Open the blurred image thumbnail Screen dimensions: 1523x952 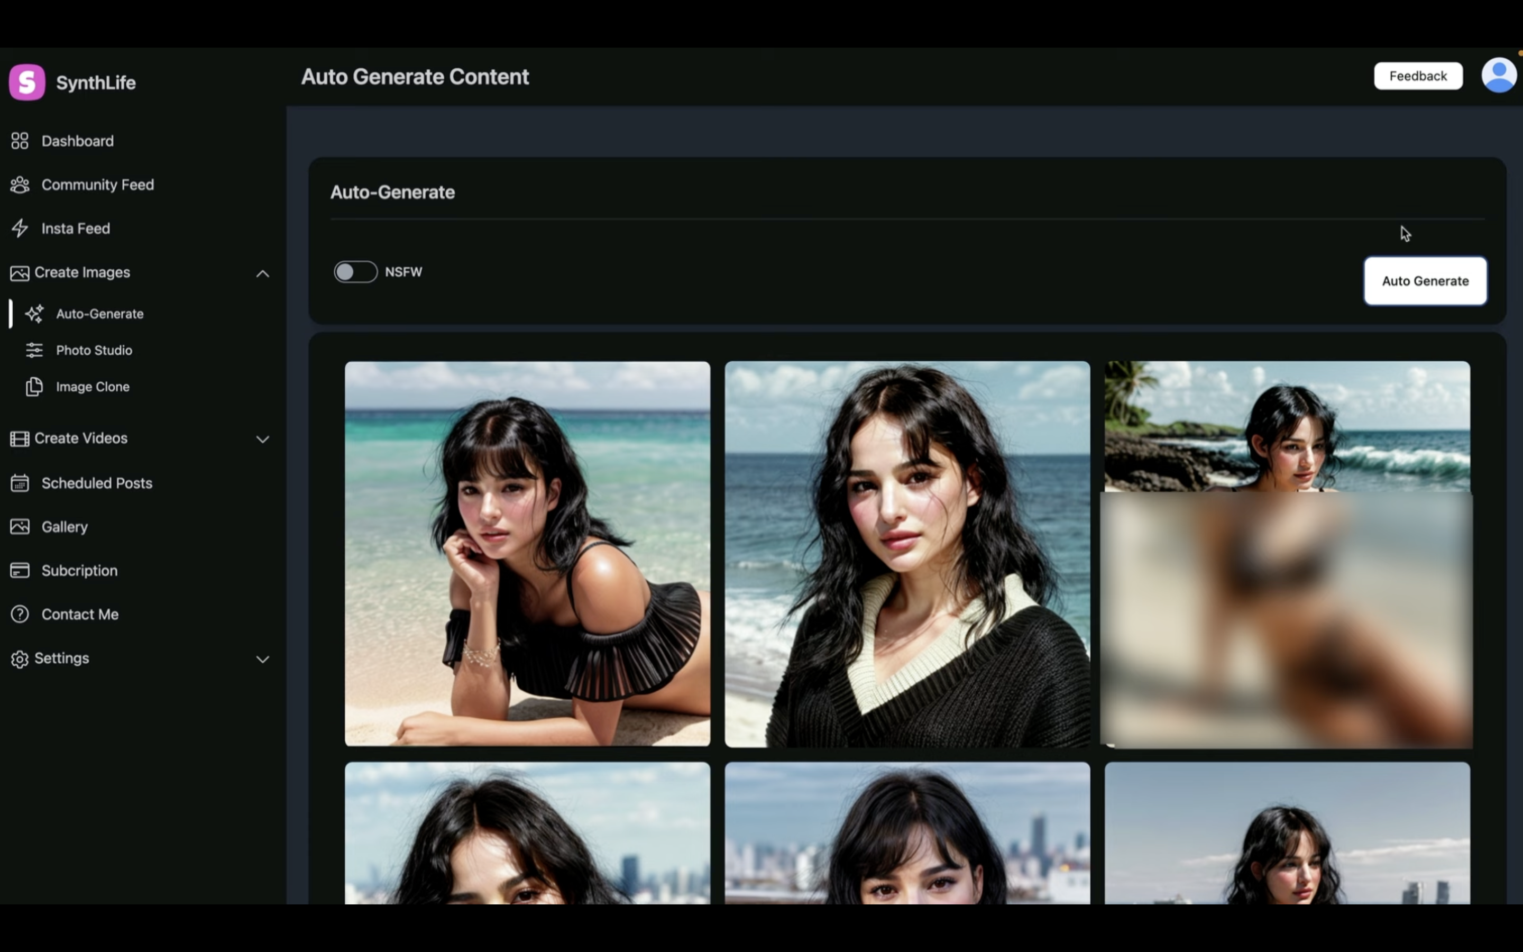pos(1286,620)
